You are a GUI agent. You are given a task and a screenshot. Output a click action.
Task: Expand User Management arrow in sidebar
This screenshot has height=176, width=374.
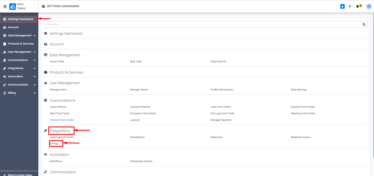[x=35, y=52]
